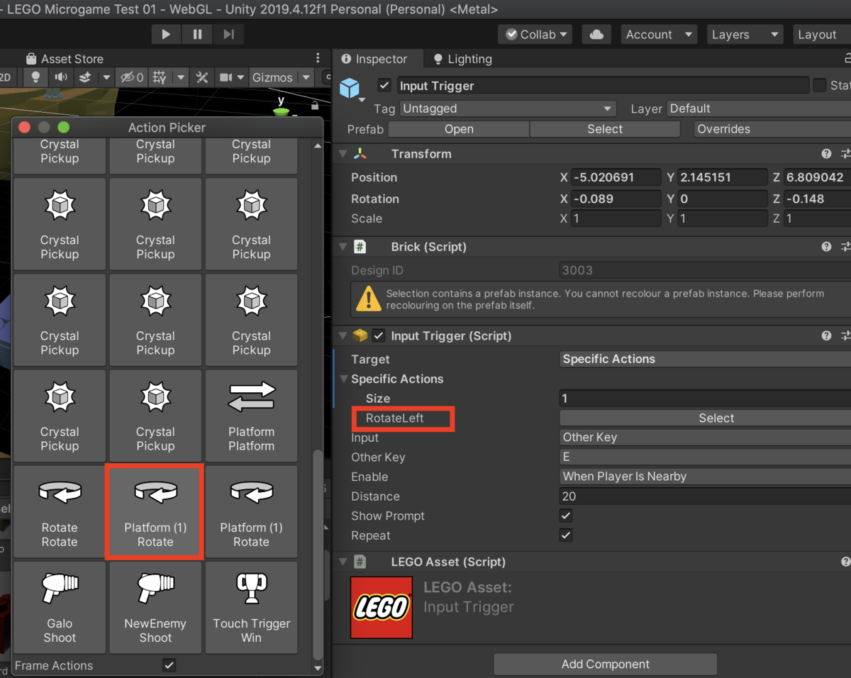Open the Gizmos dropdown arrow
Viewport: 851px width, 678px height.
(x=306, y=77)
